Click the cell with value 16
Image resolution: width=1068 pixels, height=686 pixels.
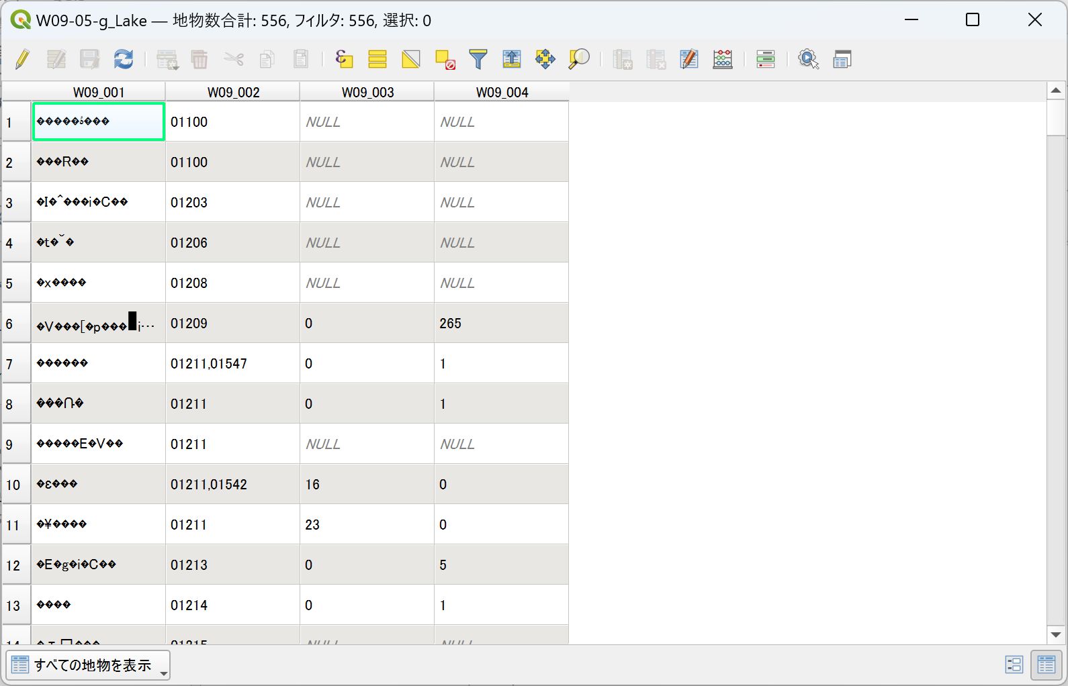coord(367,484)
